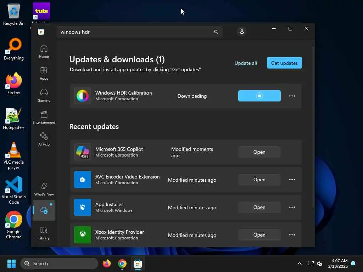
Task: Select the Notepad++ desktop shortcut
Action: pyautogui.click(x=14, y=118)
